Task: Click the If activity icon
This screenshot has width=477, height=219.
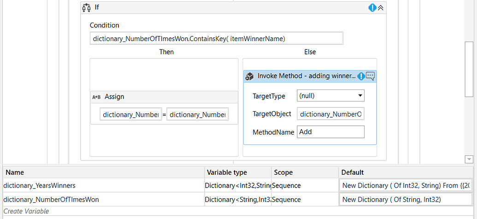Action: pyautogui.click(x=86, y=8)
